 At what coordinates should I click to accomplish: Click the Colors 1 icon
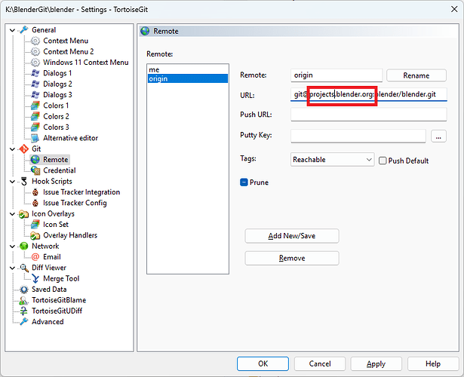click(x=35, y=106)
